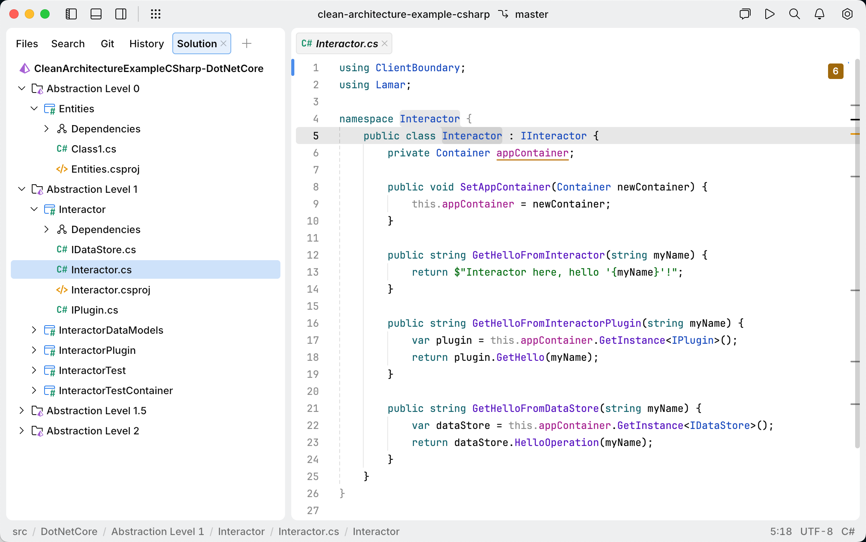Click the DotNetCore breadcrumb in the status bar
This screenshot has height=542, width=866.
click(69, 532)
